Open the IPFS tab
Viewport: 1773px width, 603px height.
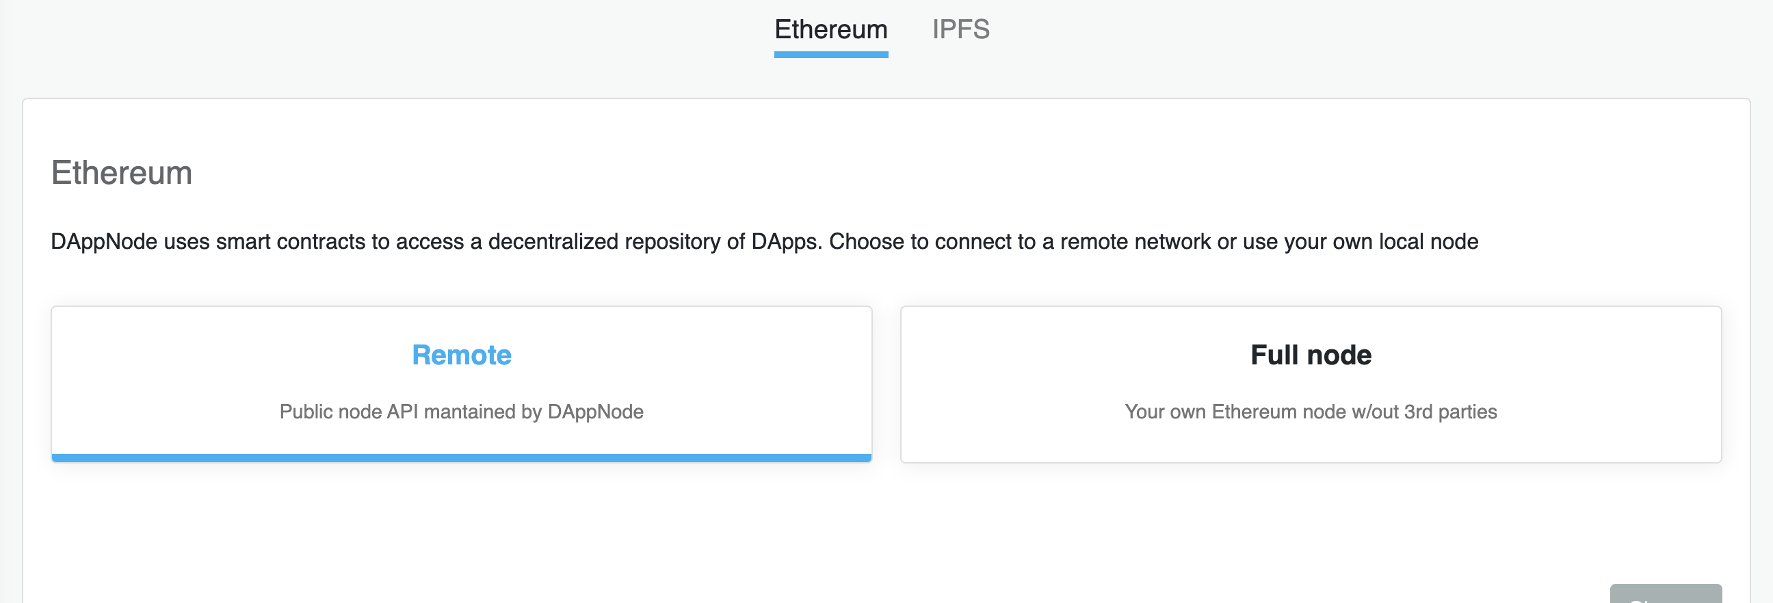coord(961,30)
